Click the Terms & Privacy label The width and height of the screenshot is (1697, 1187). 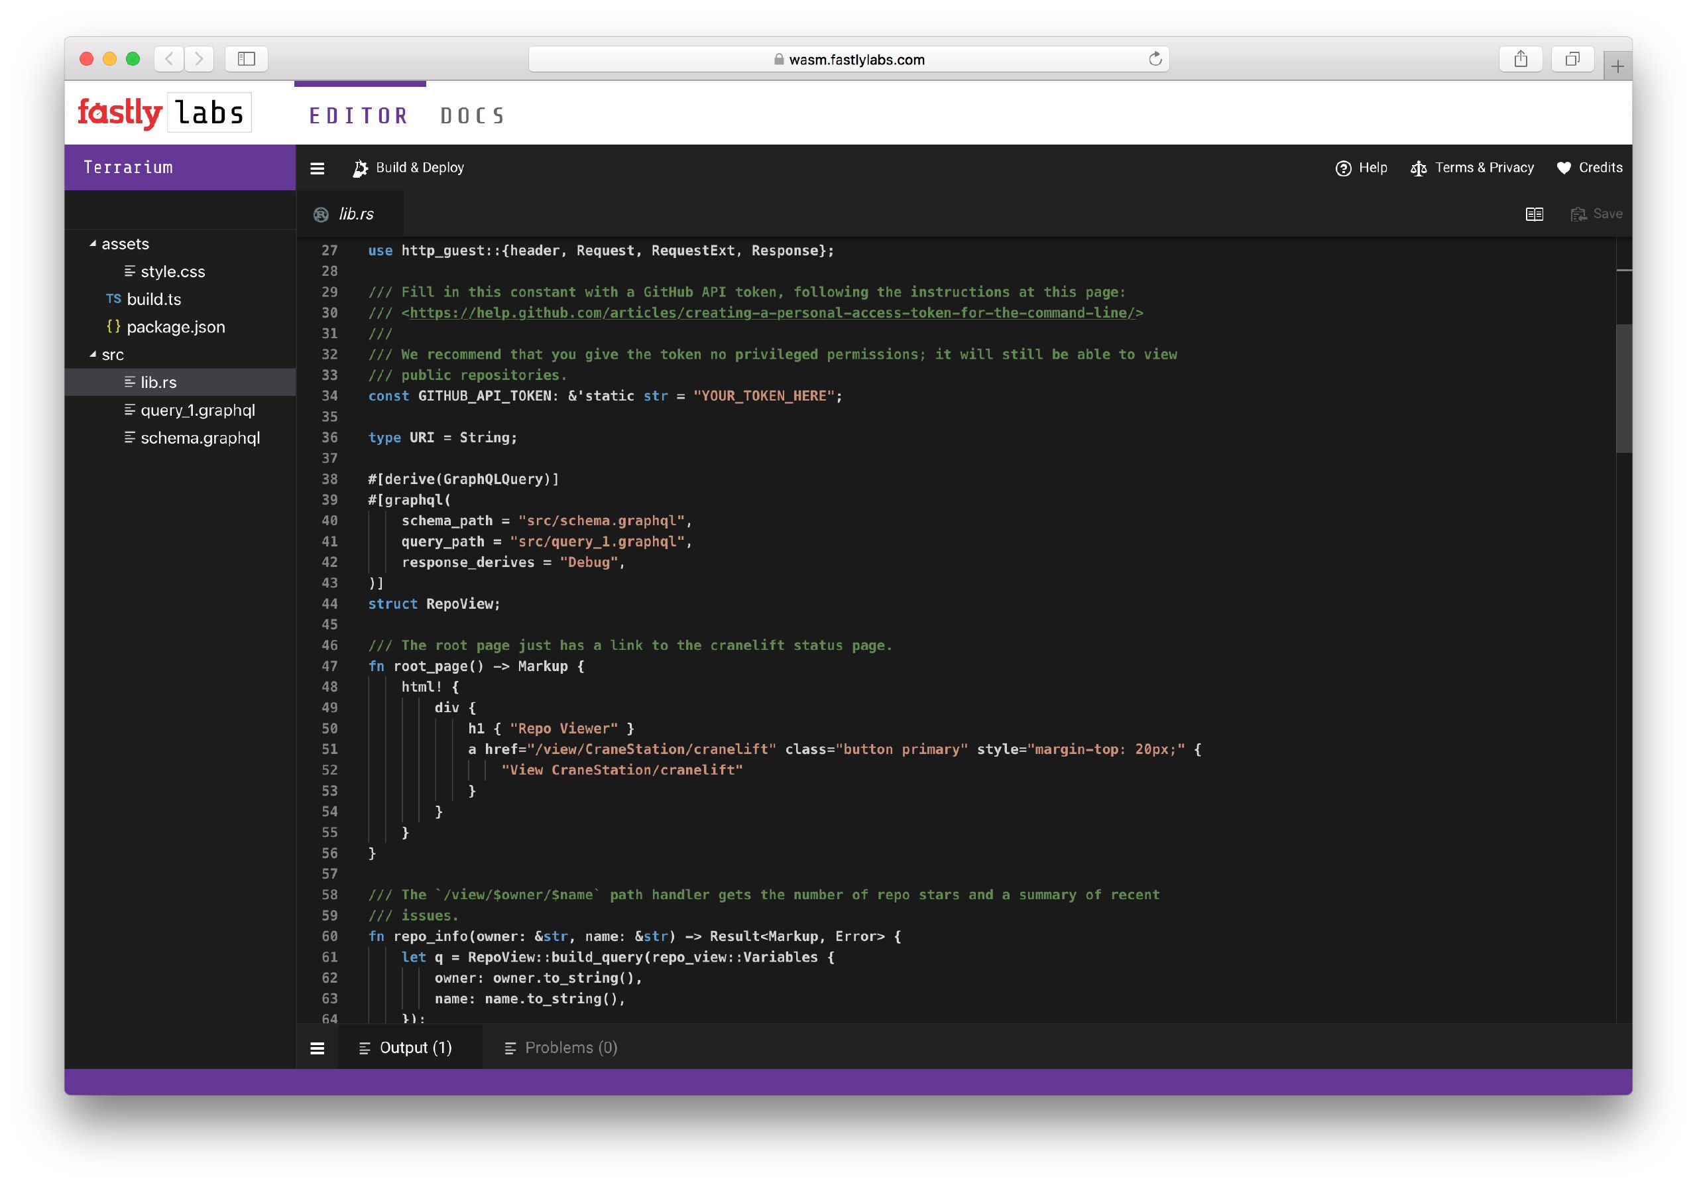(1484, 168)
